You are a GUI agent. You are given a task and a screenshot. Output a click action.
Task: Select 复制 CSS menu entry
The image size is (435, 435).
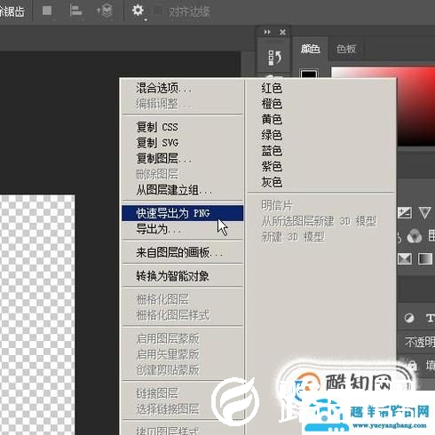point(182,127)
